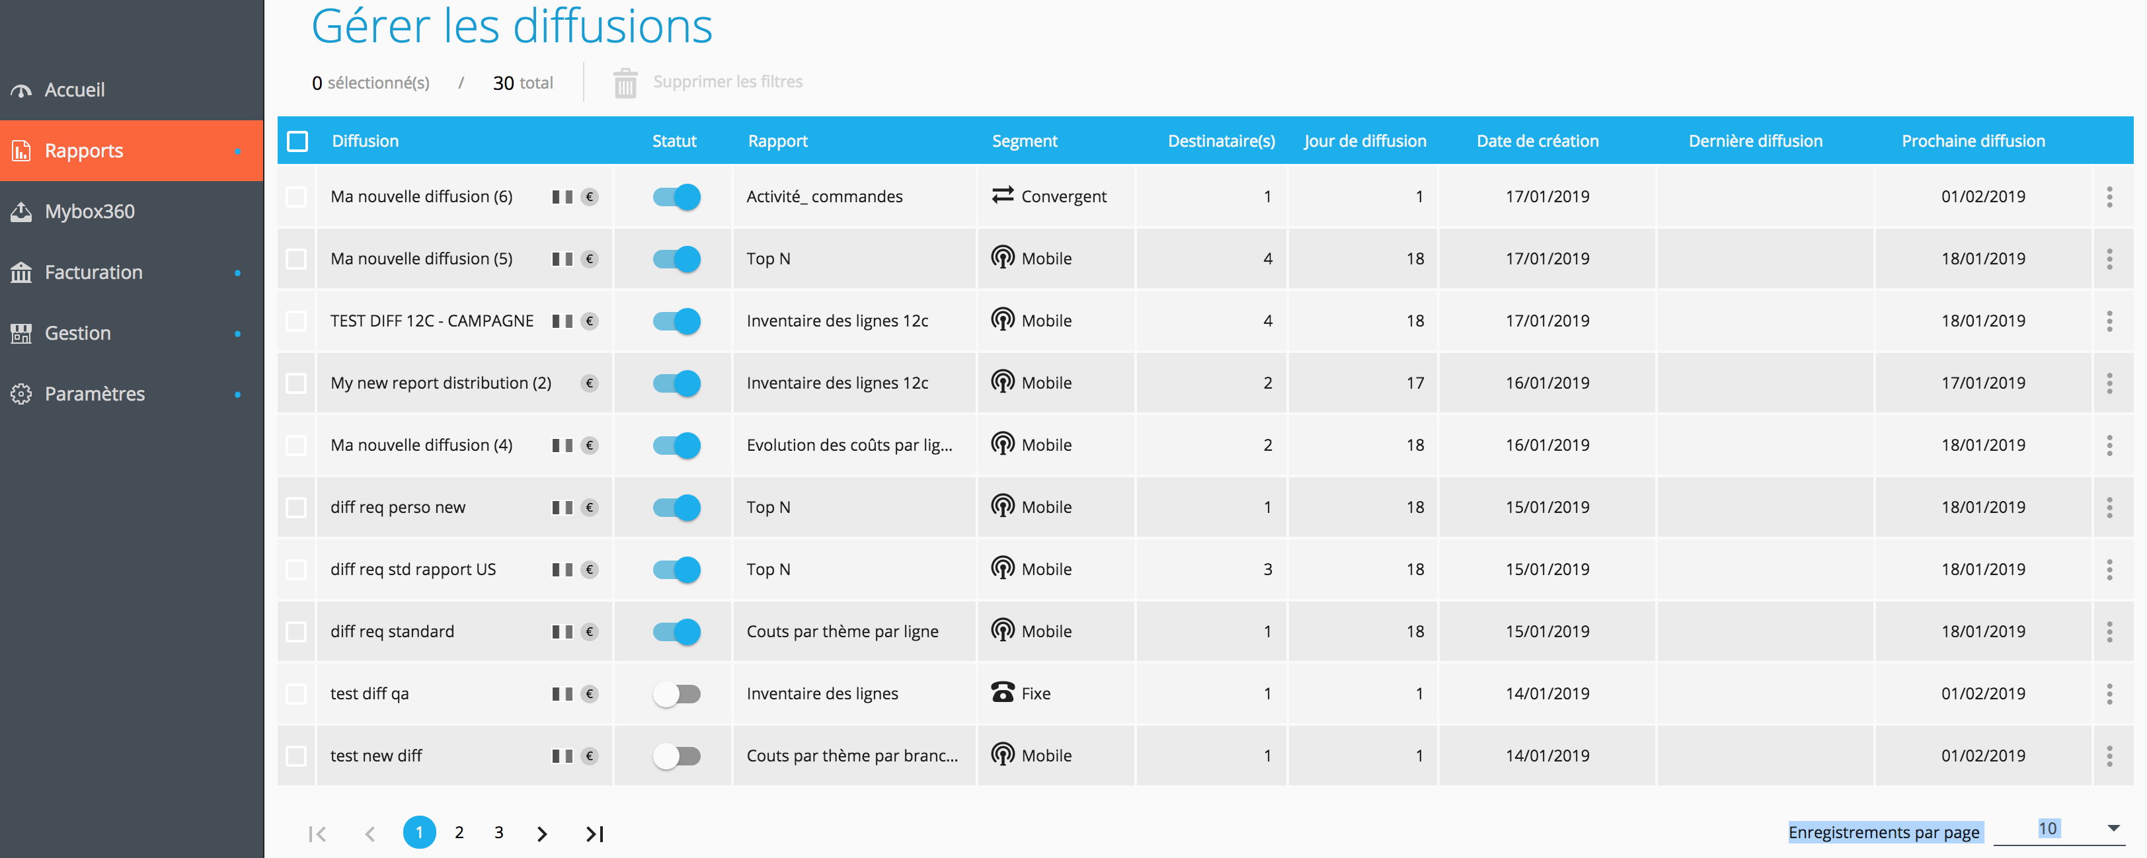Image resolution: width=2147 pixels, height=858 pixels.
Task: Open the Accueil dashboard icon
Action: tap(22, 90)
